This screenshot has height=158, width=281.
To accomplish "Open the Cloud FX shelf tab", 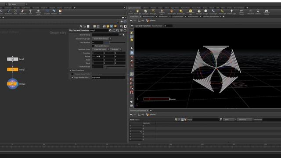I will pyautogui.click(x=52, y=8).
